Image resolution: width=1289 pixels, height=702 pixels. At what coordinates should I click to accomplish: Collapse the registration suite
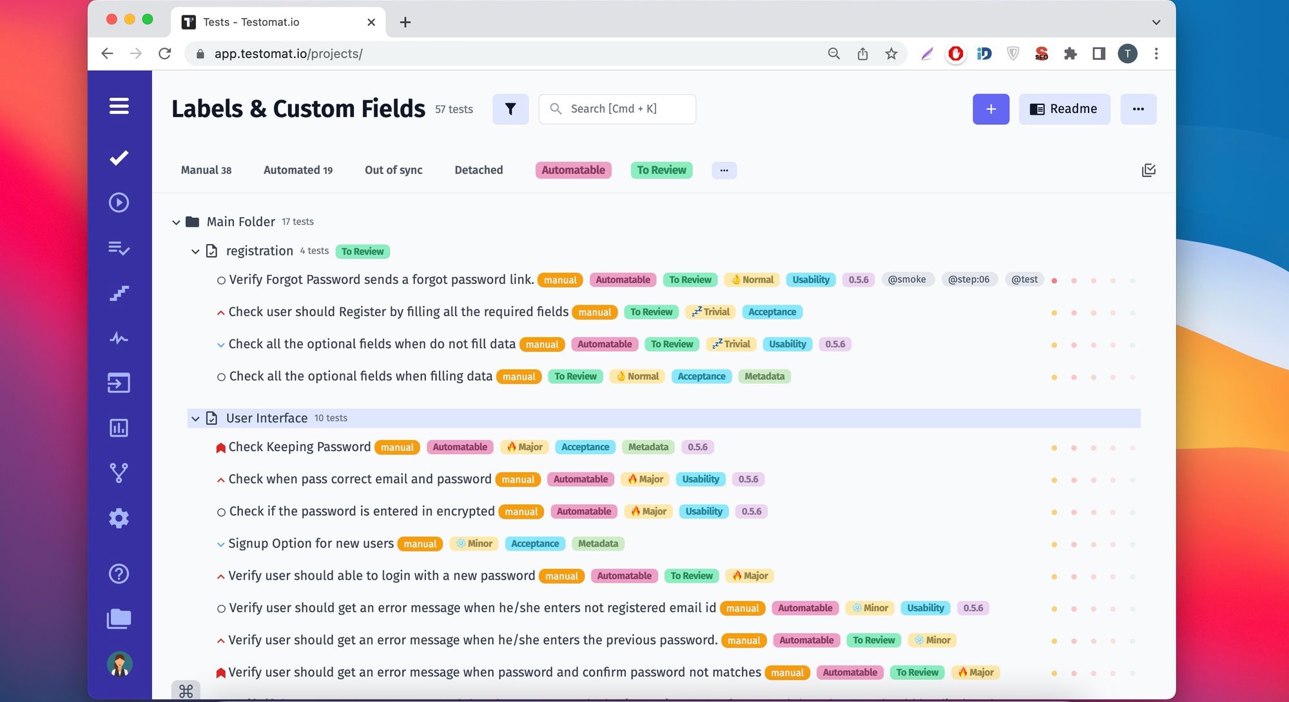click(195, 251)
